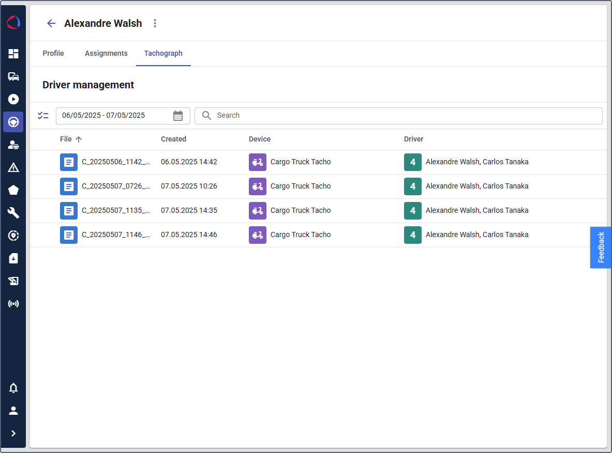Screen dimensions: 612x453
Task: Toggle the multi-select checklist icon
Action: point(43,116)
